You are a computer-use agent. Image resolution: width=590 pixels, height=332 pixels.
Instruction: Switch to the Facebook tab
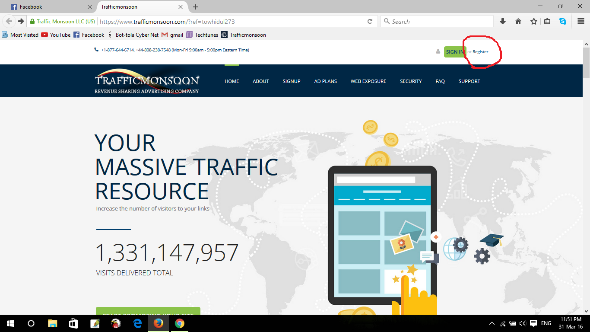[x=52, y=7]
